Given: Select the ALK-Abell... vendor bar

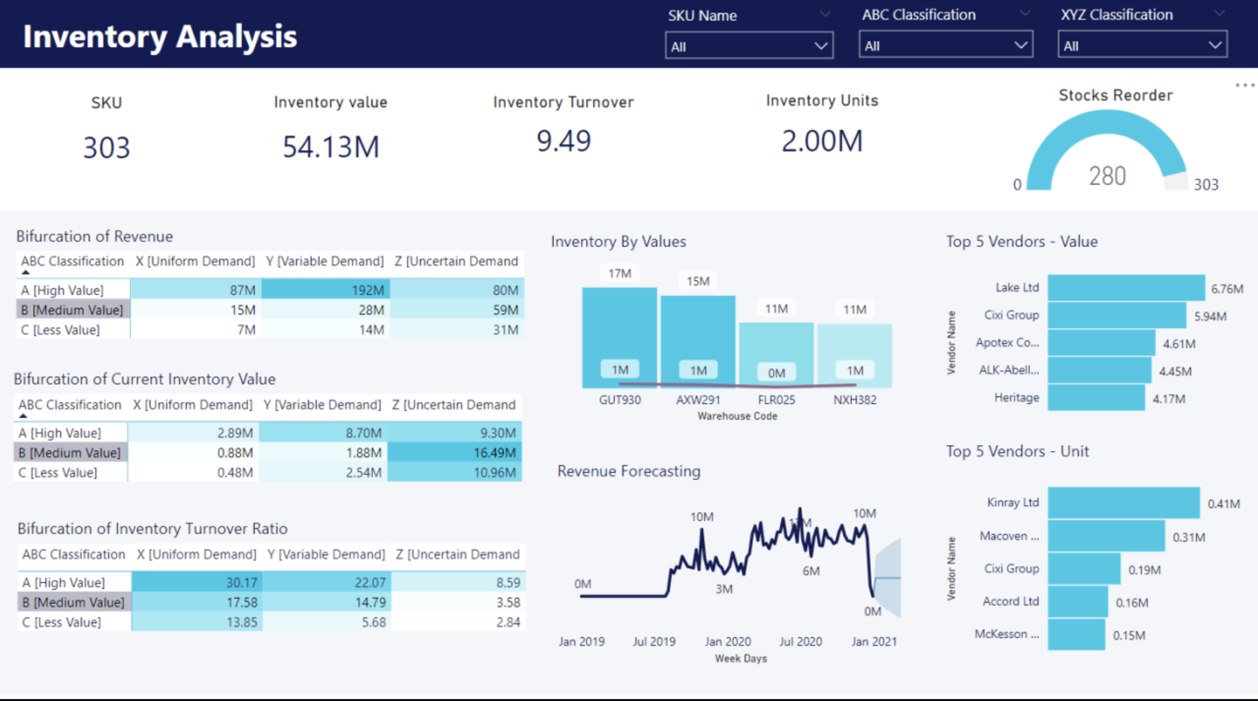Looking at the screenshot, I should 1099,370.
